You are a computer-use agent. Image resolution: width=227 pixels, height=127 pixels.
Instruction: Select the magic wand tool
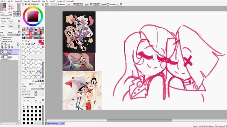[29, 41]
